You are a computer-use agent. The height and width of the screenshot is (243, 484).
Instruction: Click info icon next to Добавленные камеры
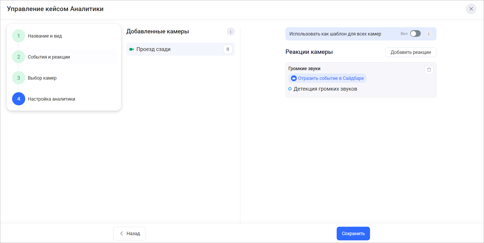coord(231,32)
